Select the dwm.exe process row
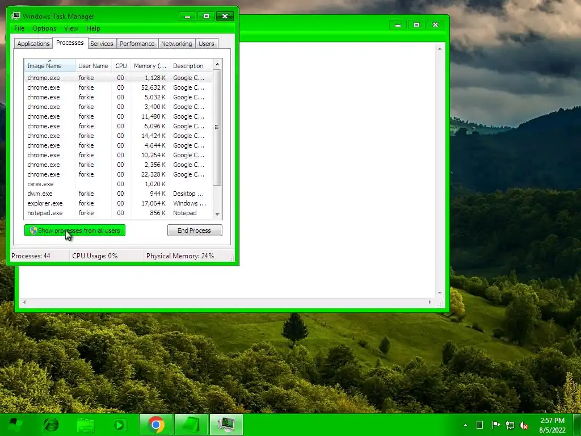The image size is (581, 436). pos(118,194)
